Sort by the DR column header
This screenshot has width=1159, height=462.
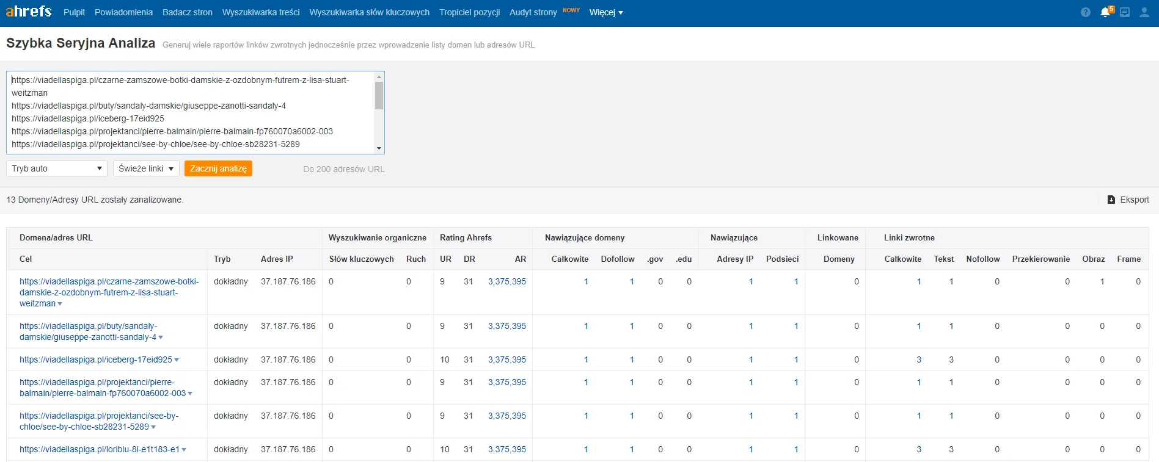tap(469, 259)
